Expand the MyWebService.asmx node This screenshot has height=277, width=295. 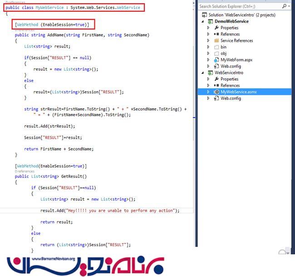208,92
